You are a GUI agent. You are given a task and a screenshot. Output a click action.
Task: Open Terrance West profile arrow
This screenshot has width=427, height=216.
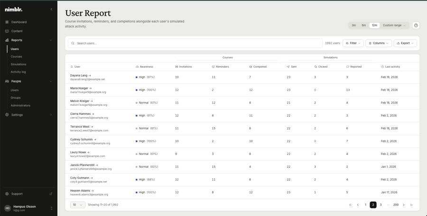pos(92,127)
